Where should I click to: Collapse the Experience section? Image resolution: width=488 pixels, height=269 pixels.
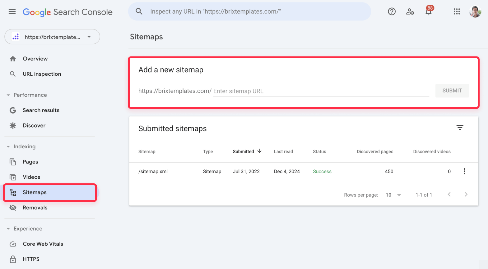8,229
